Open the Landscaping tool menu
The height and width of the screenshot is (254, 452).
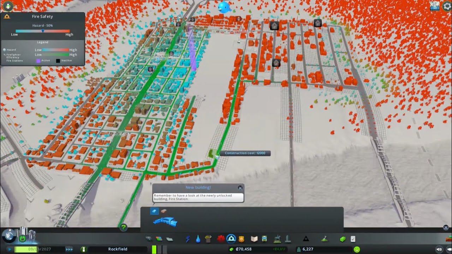(325, 239)
